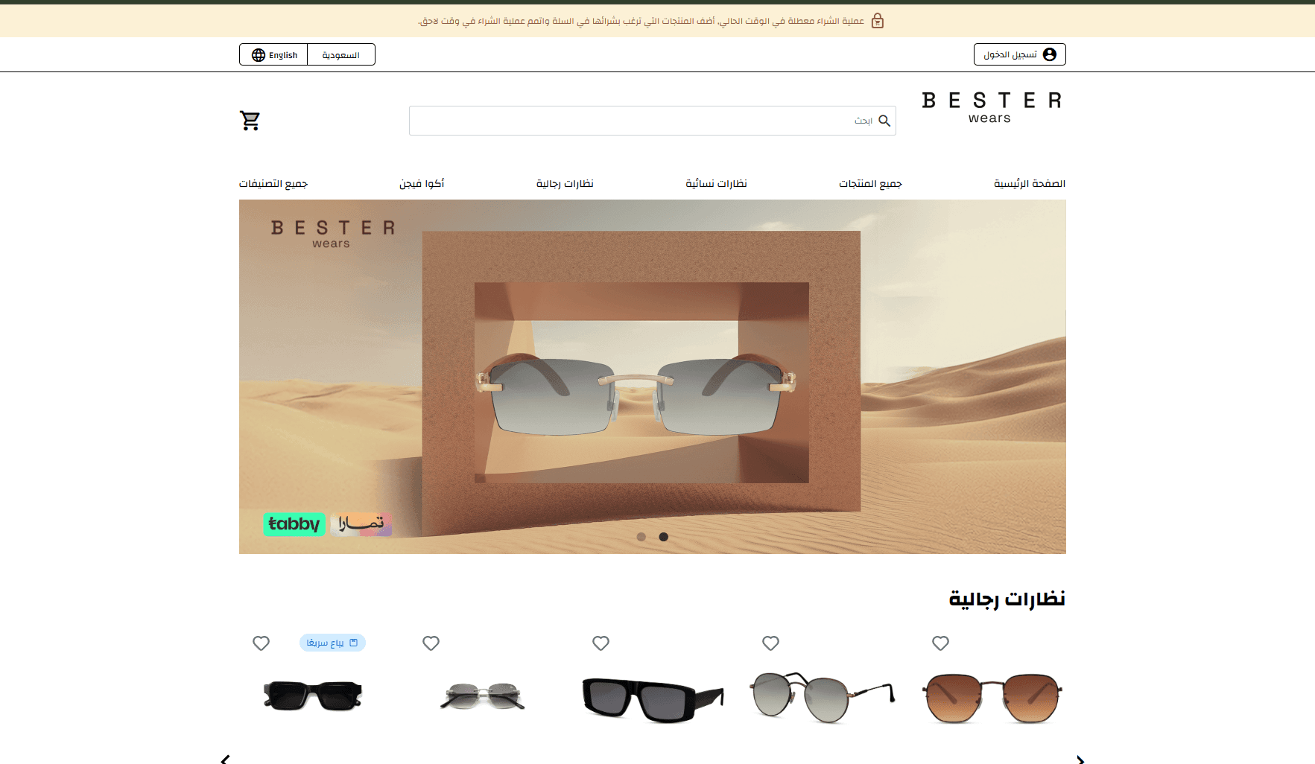This screenshot has width=1315, height=764.
Task: Open الصفحة الرئيسية menu item
Action: coord(1029,183)
